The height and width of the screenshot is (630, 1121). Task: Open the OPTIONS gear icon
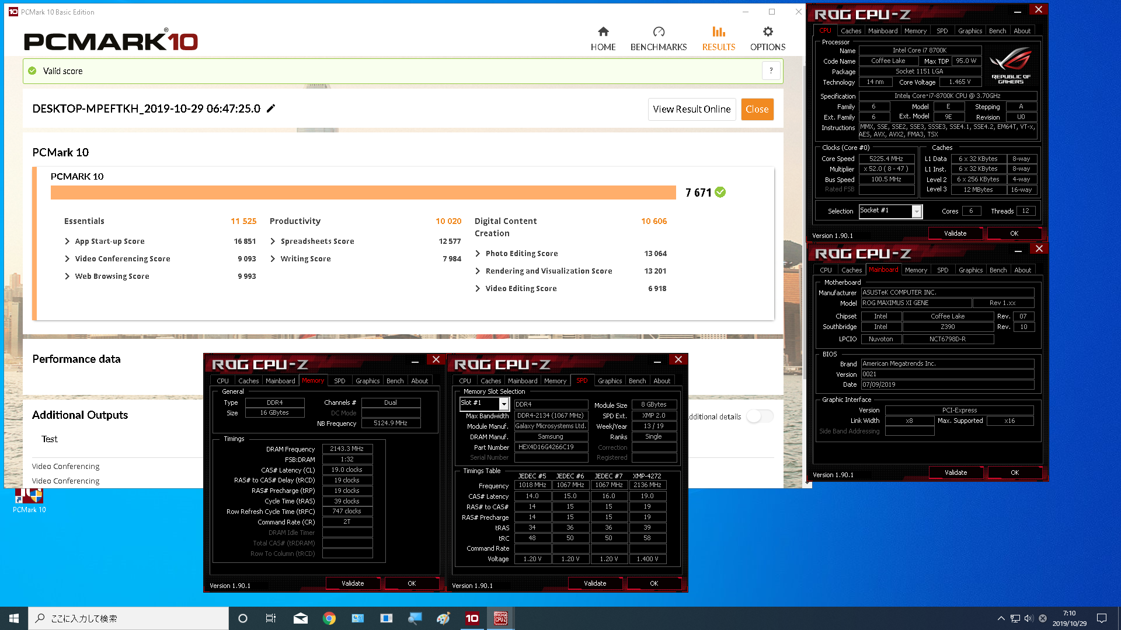tap(768, 32)
